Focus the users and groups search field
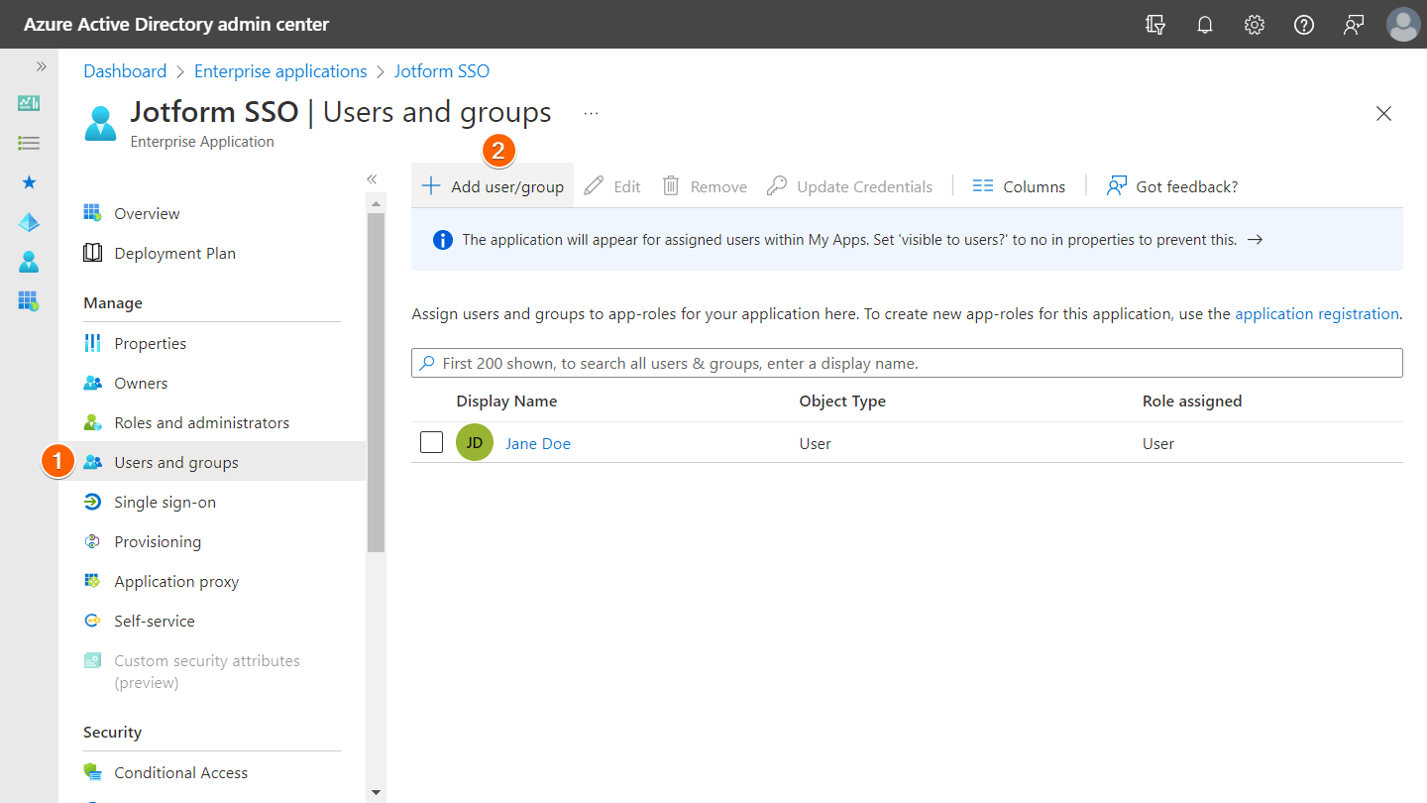 point(907,363)
